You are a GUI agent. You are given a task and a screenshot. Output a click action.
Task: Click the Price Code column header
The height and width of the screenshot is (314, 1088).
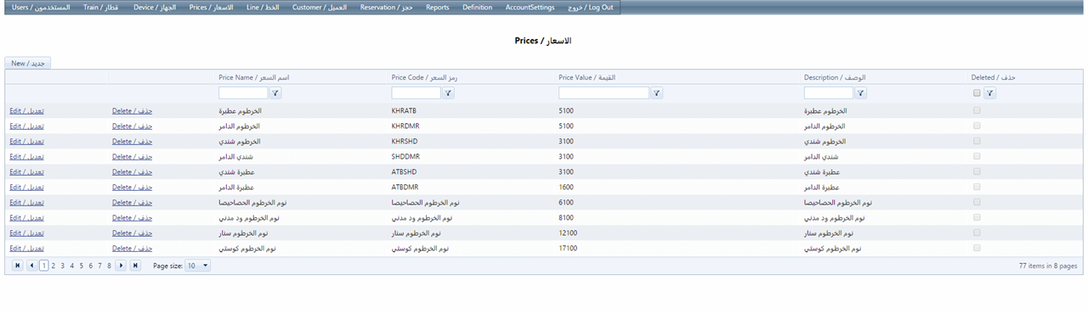(424, 77)
